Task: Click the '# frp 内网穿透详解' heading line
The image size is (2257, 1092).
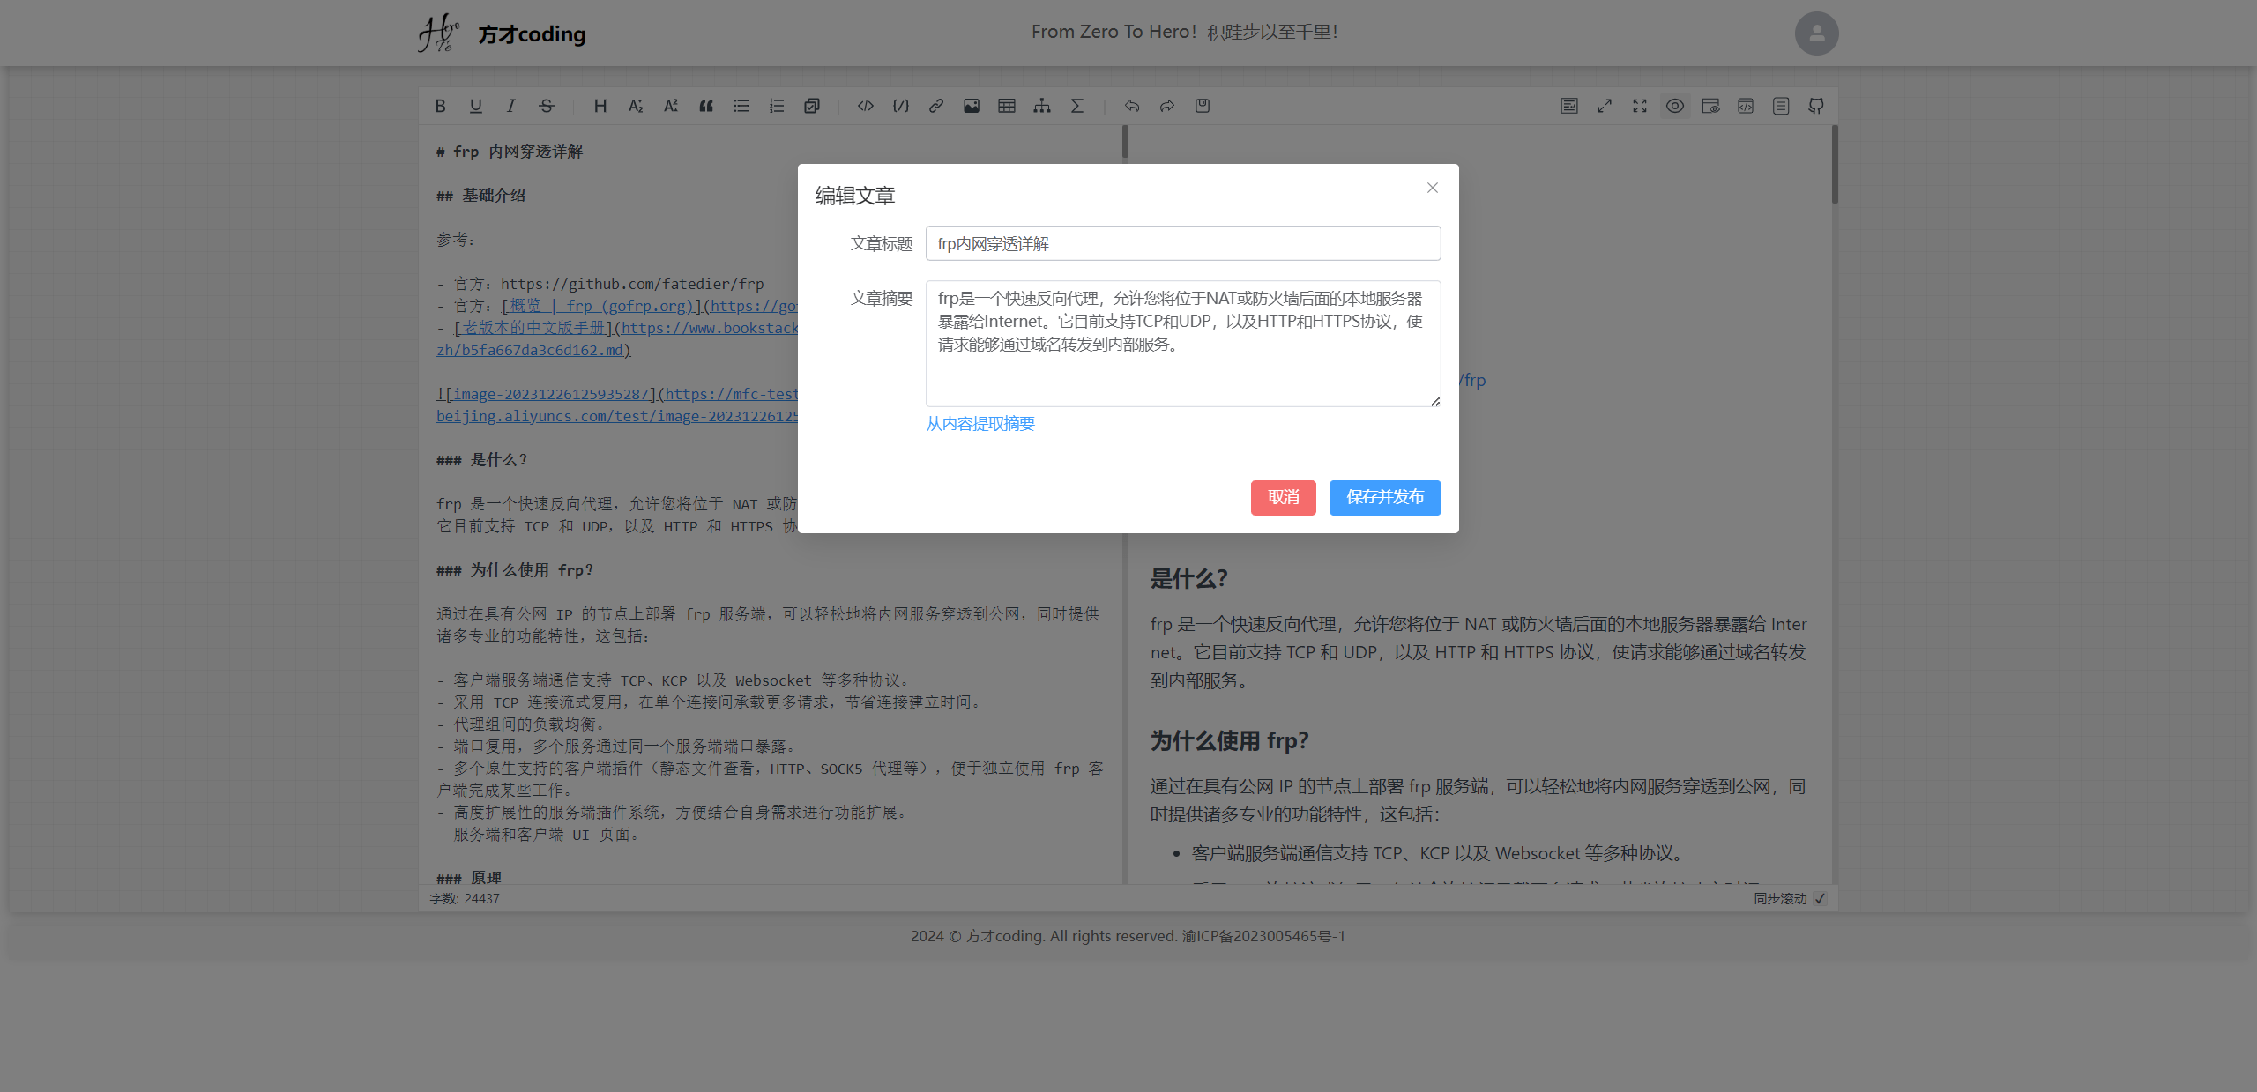Action: [510, 152]
